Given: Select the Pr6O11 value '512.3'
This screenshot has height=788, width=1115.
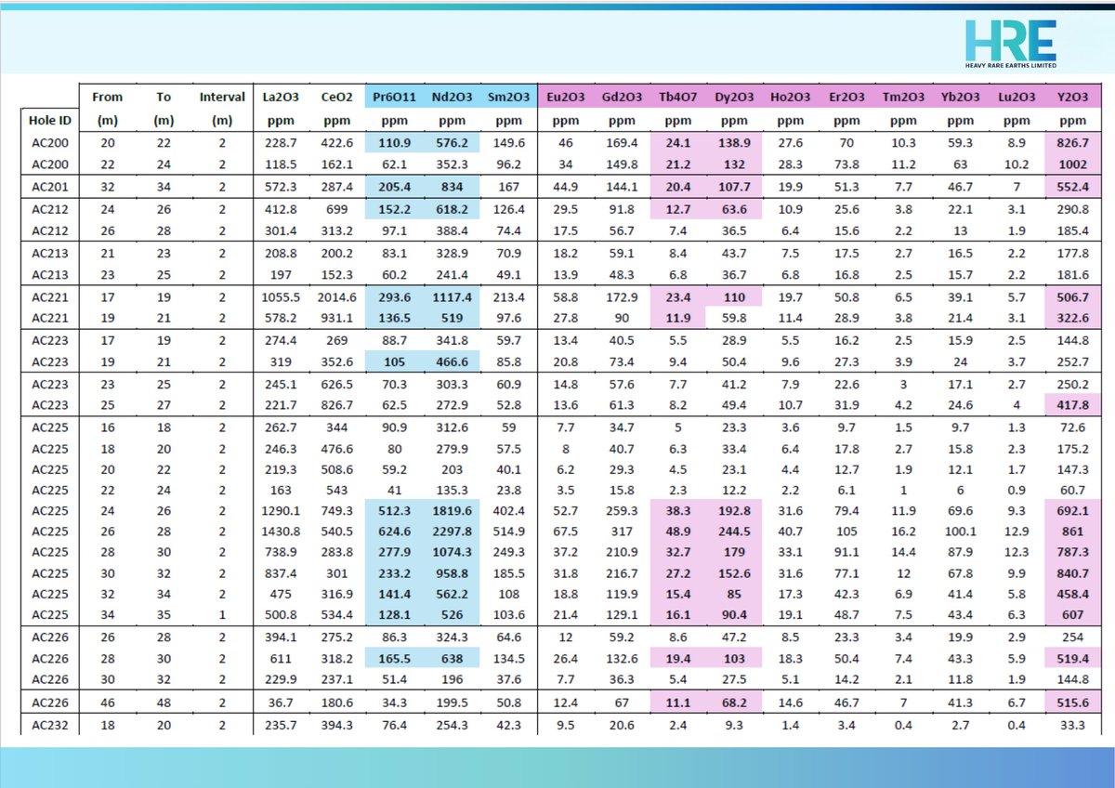Looking at the screenshot, I should 394,510.
